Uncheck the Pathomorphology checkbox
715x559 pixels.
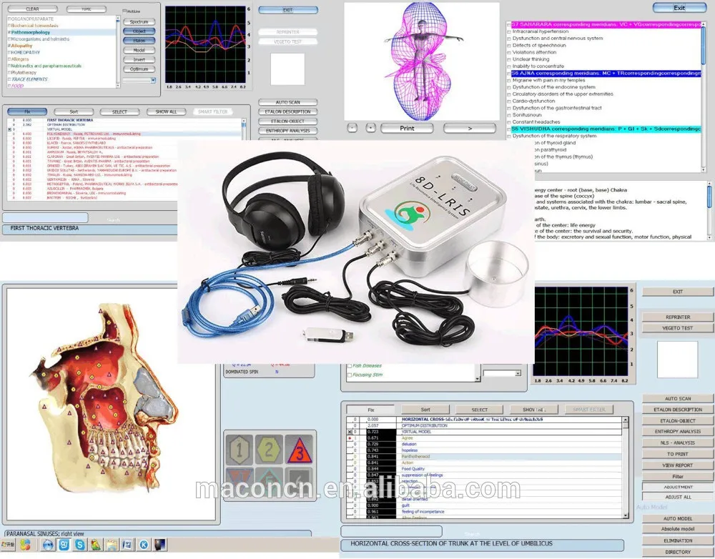tap(9, 32)
